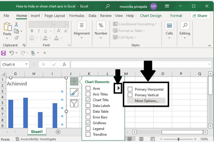
Task: Toggle Bold formatting
Action: (32, 31)
